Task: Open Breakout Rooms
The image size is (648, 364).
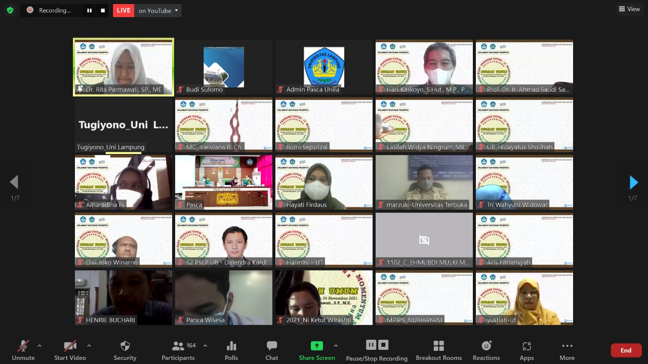Action: (438, 350)
